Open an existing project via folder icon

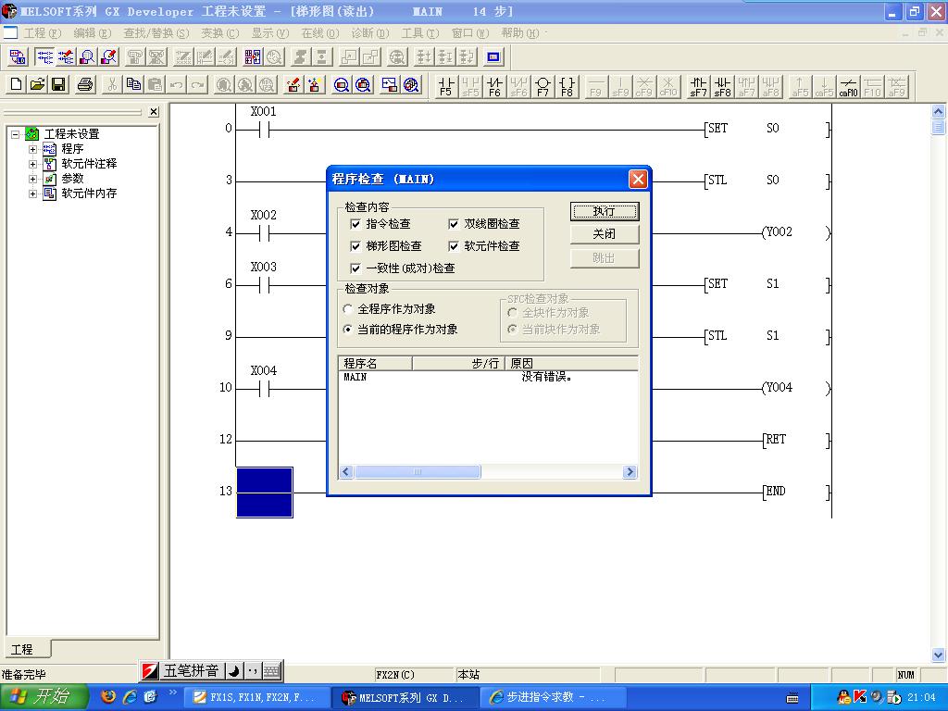click(x=37, y=85)
